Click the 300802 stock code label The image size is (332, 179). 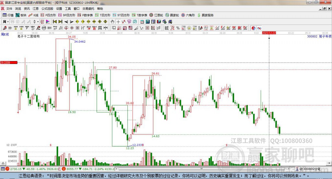tap(312, 37)
